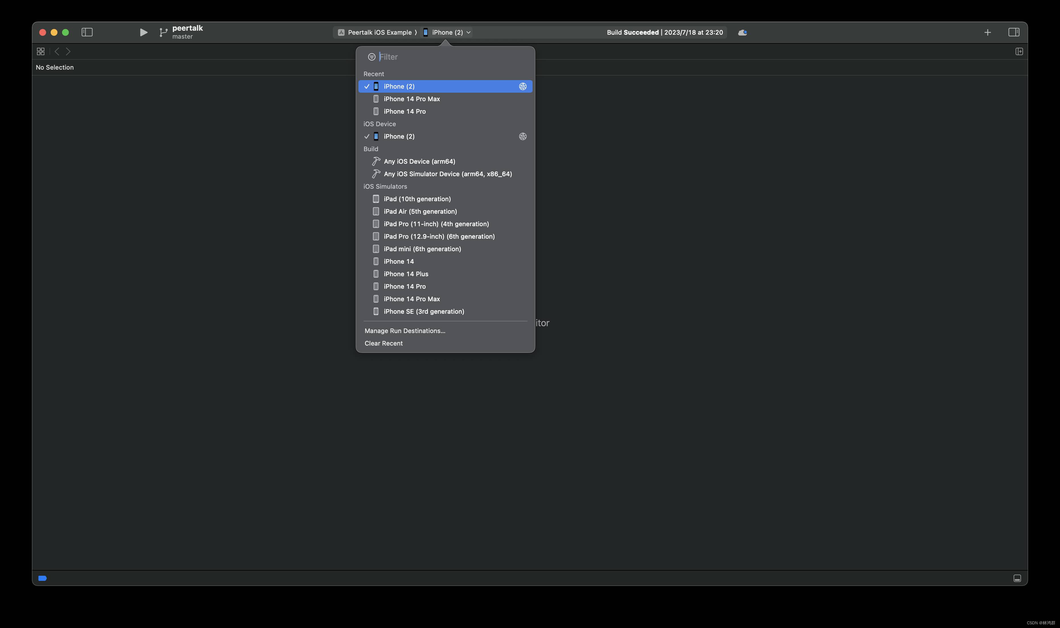This screenshot has height=628, width=1060.
Task: Click the Filter field in the destination popup
Action: [x=452, y=57]
